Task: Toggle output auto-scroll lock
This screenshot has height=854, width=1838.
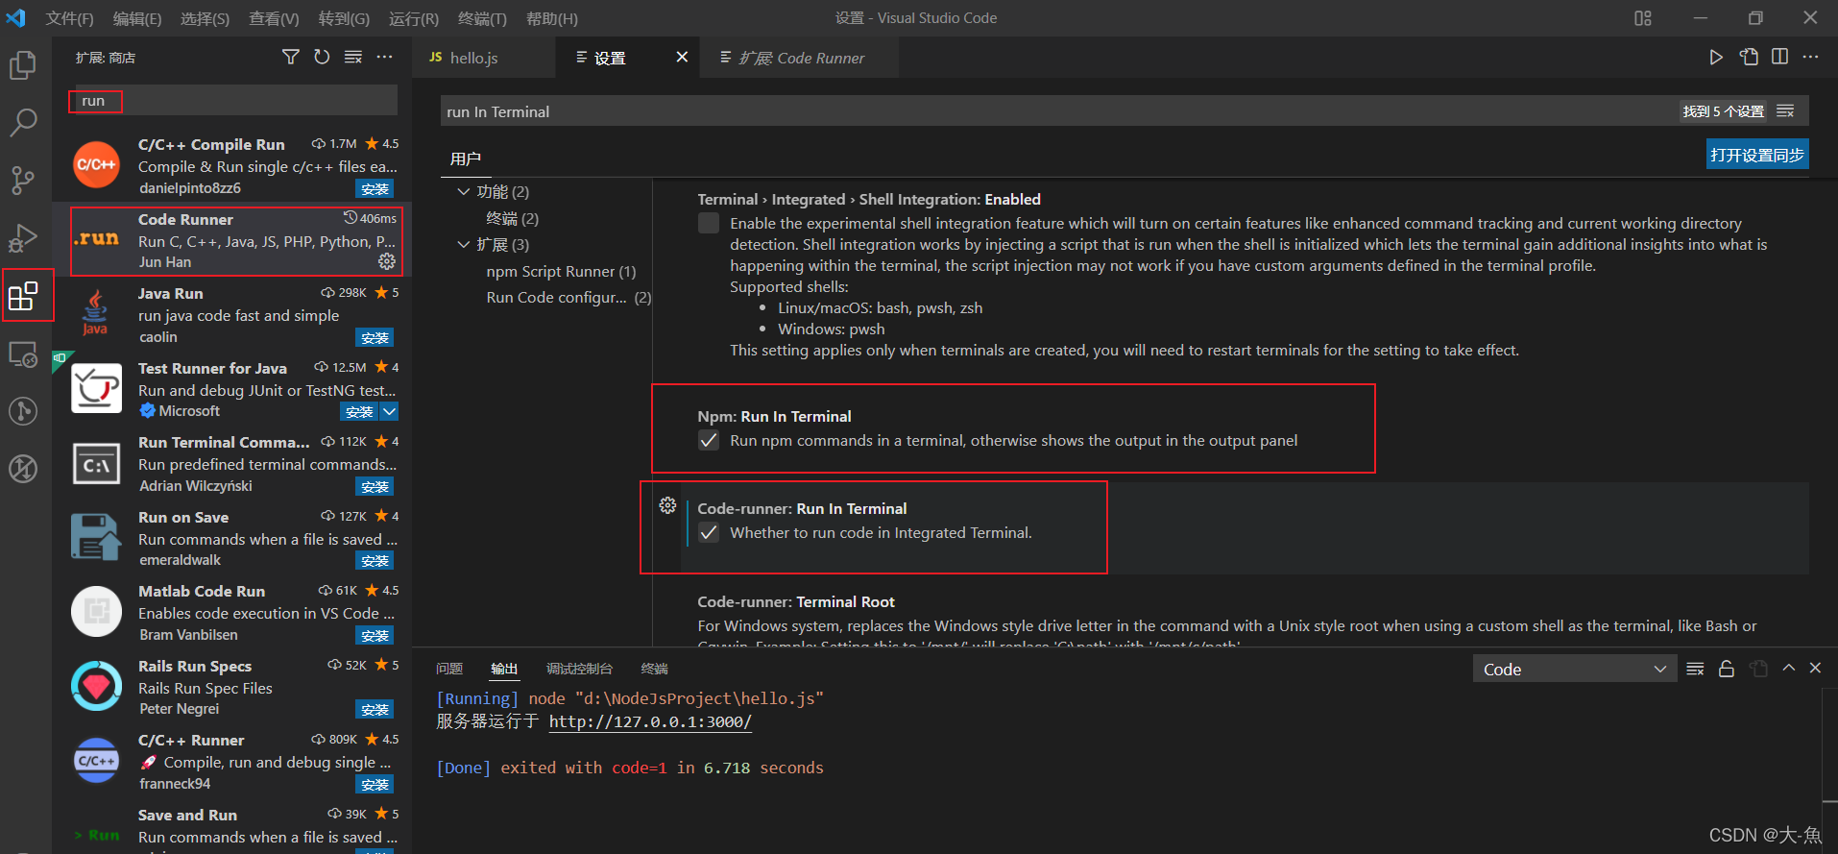Action: (1727, 669)
